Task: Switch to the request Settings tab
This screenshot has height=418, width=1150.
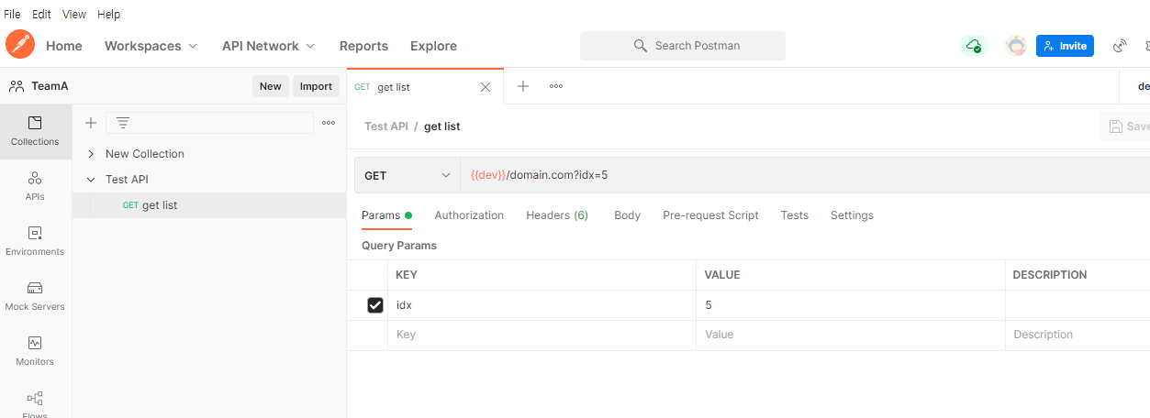Action: coord(852,215)
